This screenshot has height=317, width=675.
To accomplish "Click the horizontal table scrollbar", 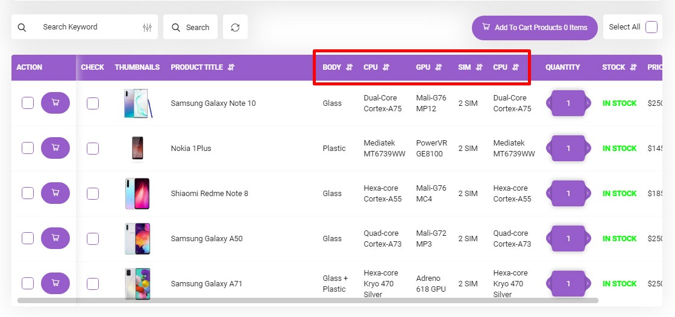I will coord(308,300).
